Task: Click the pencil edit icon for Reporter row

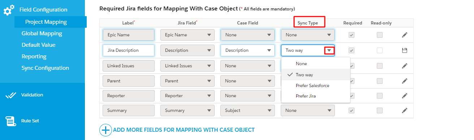Action: (405, 96)
